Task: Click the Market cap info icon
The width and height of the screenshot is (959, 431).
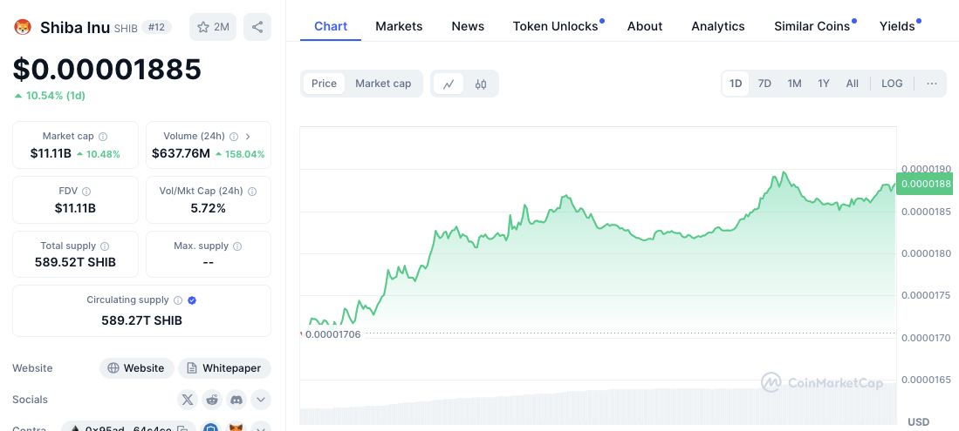Action: (103, 136)
